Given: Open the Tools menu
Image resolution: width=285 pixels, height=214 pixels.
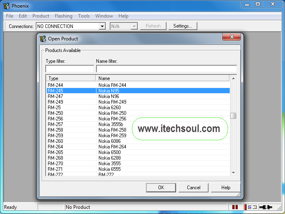Looking at the screenshot, I should 84,16.
